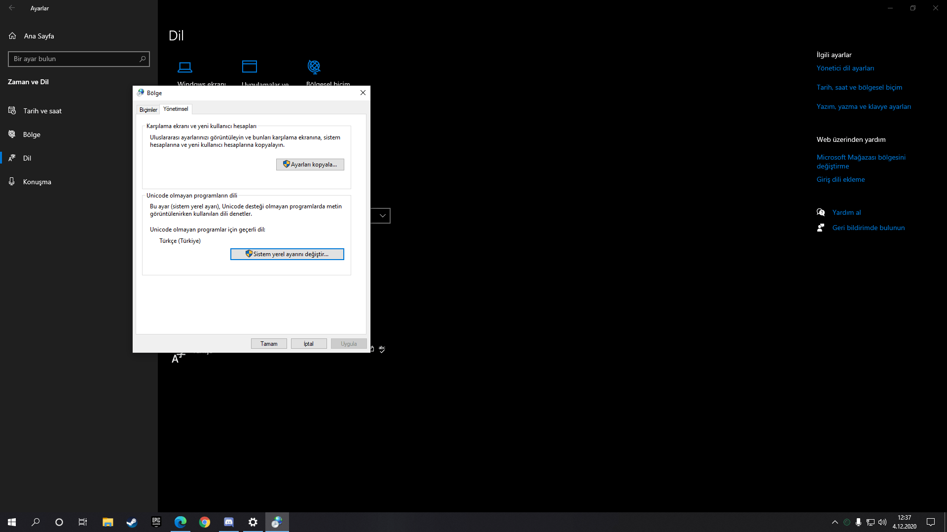The width and height of the screenshot is (947, 532).
Task: Click the Ayarları kopyala button
Action: coord(310,165)
